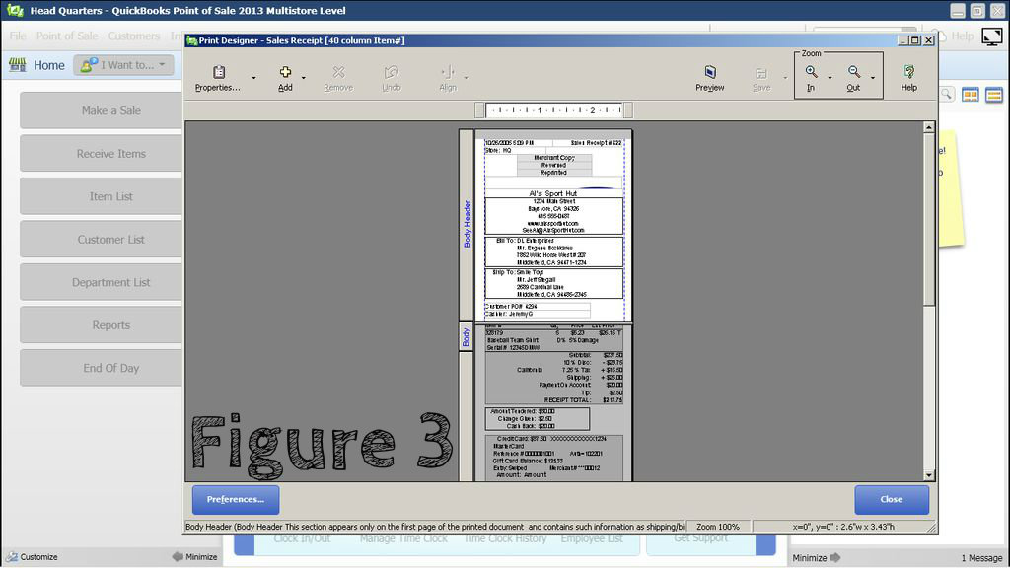This screenshot has height=568, width=1010.
Task: Select the Body Header section tab
Action: click(x=467, y=224)
